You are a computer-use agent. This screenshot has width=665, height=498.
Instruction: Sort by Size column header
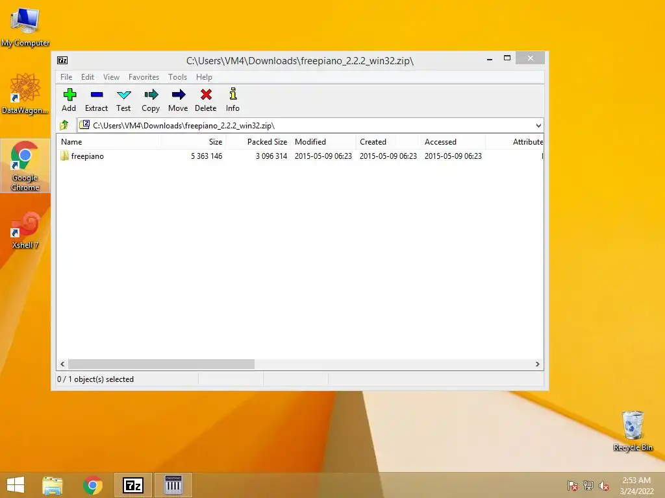[194, 142]
